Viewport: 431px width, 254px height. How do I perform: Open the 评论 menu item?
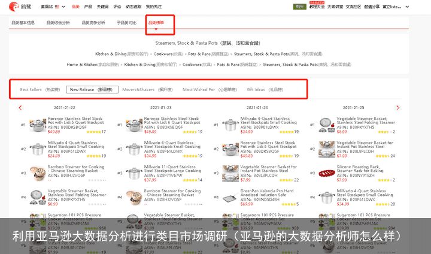pos(117,7)
